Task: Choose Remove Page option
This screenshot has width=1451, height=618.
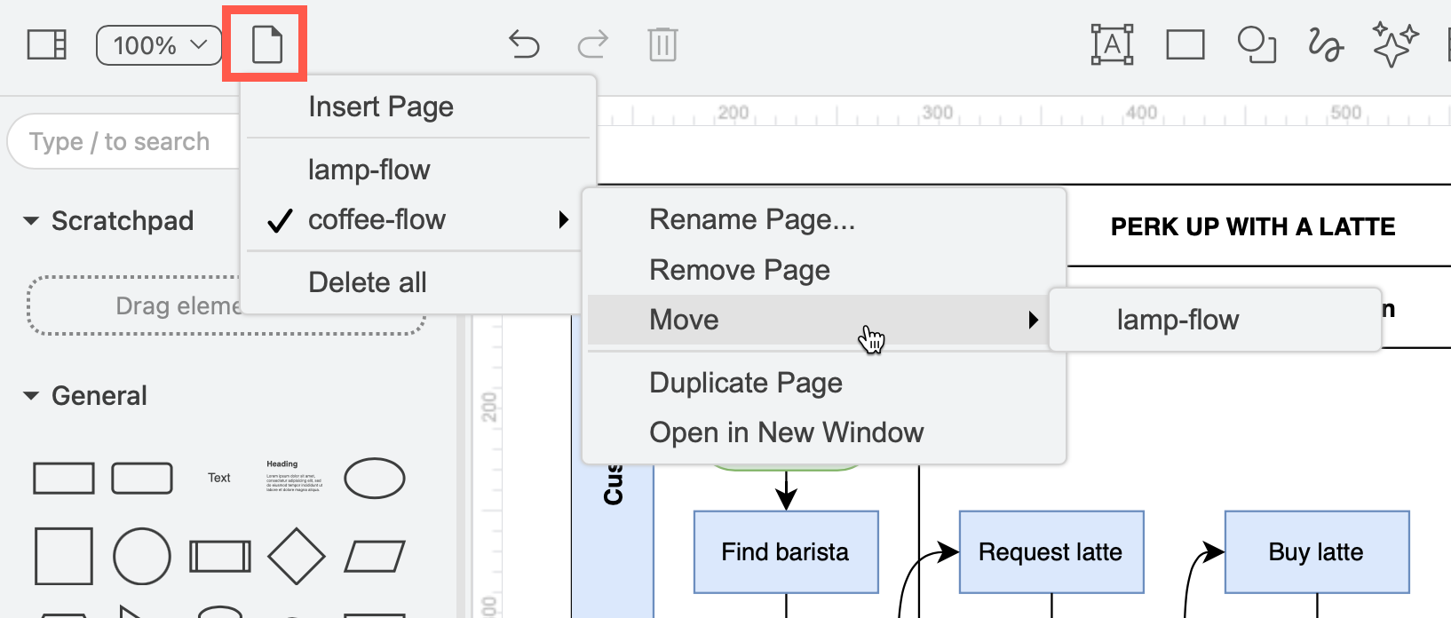Action: (x=823, y=270)
